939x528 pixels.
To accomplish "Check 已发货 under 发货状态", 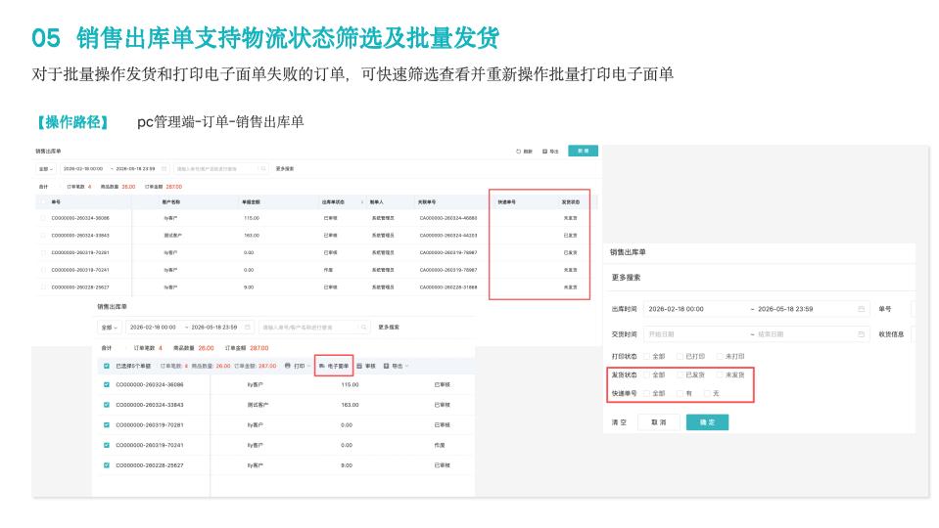I will click(x=680, y=374).
